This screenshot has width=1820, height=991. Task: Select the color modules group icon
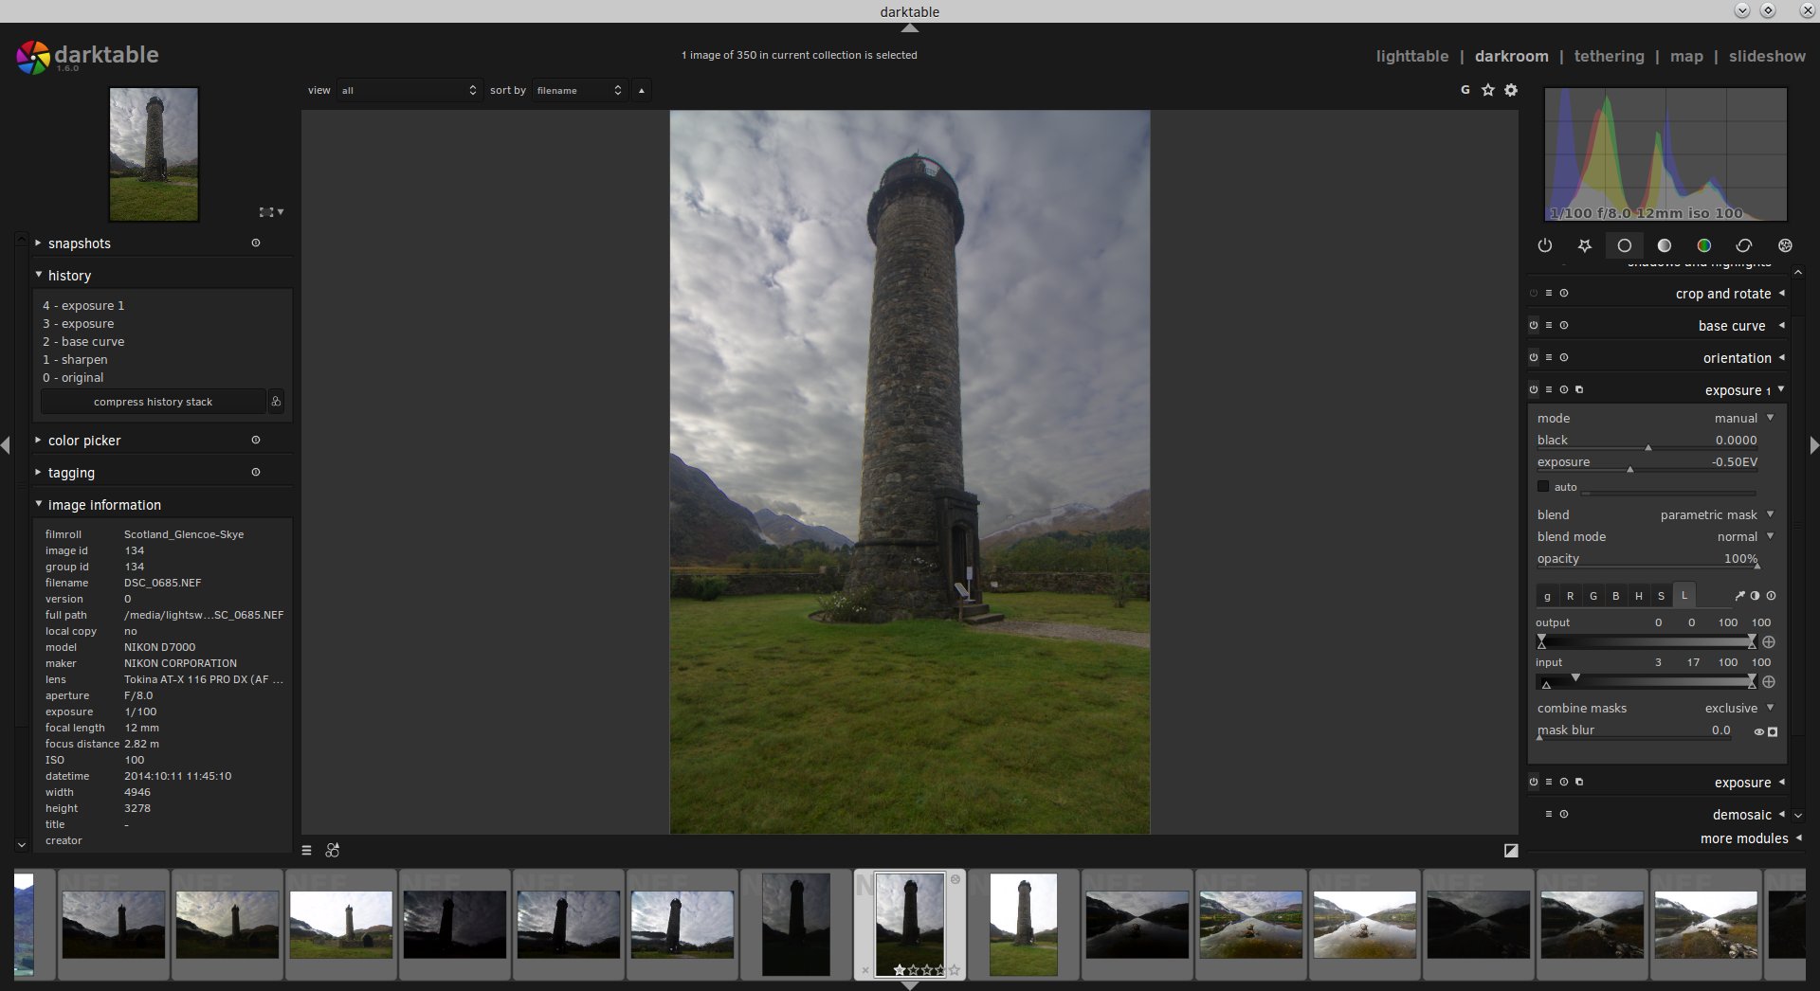[x=1703, y=245]
